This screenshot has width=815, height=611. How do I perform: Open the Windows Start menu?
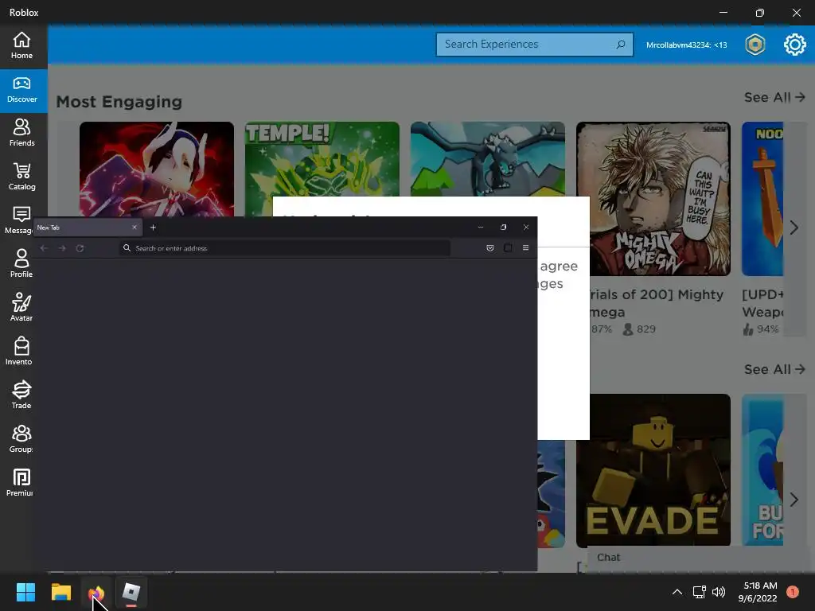tap(25, 592)
